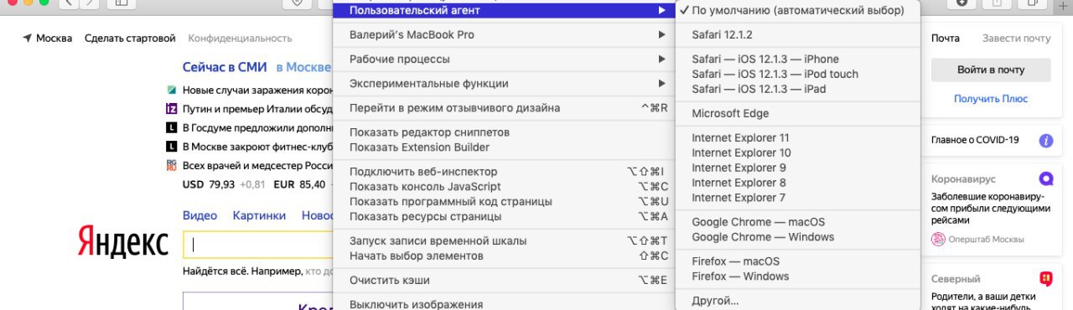Select Microsoft Edge user agent
The width and height of the screenshot is (1073, 310).
click(797, 114)
